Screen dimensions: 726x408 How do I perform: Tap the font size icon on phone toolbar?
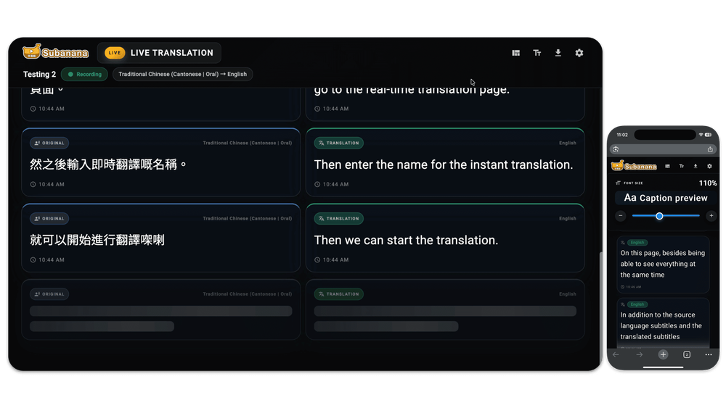coord(681,166)
